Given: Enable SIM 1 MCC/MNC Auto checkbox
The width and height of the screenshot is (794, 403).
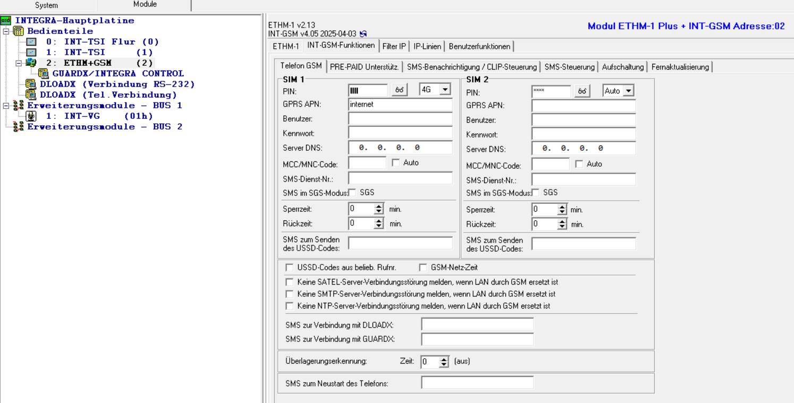Looking at the screenshot, I should click(x=395, y=164).
